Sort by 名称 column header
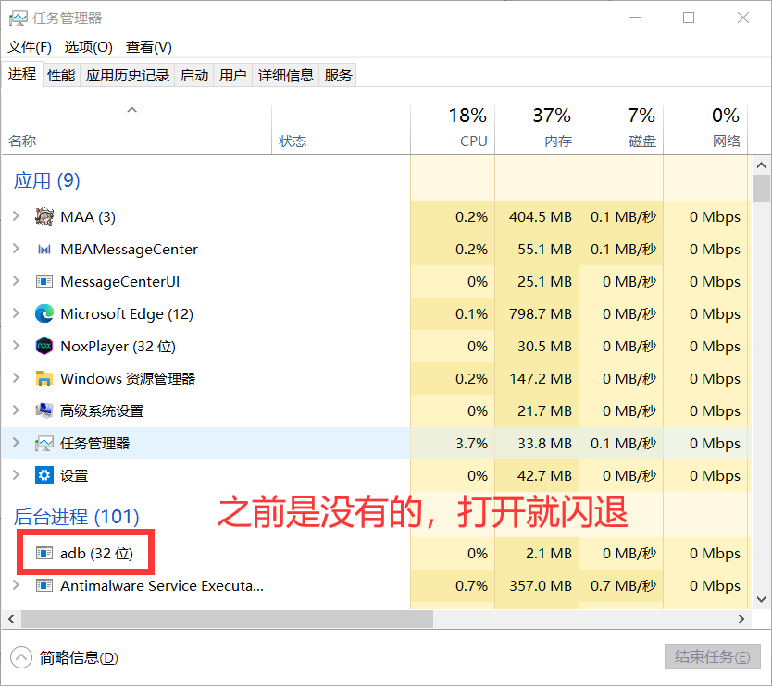The height and width of the screenshot is (686, 772). 136,130
